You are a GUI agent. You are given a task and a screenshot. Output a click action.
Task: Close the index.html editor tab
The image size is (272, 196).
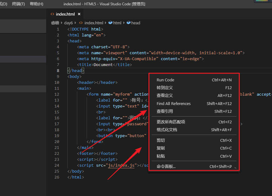click(x=79, y=14)
